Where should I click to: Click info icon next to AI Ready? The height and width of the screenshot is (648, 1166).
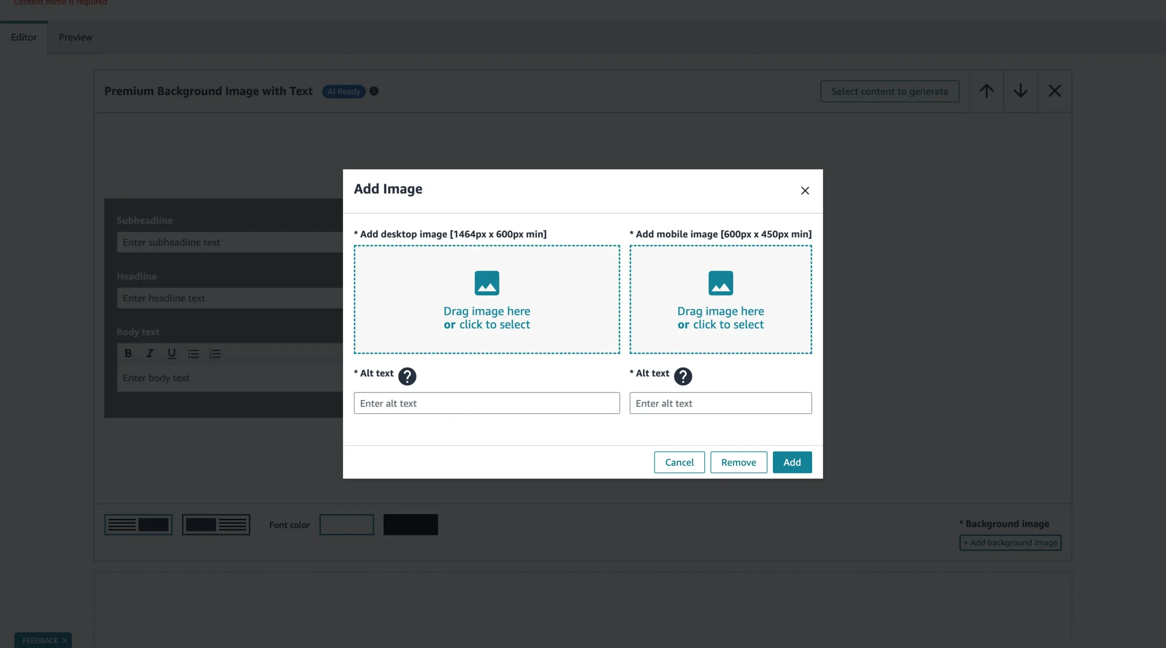tap(374, 91)
